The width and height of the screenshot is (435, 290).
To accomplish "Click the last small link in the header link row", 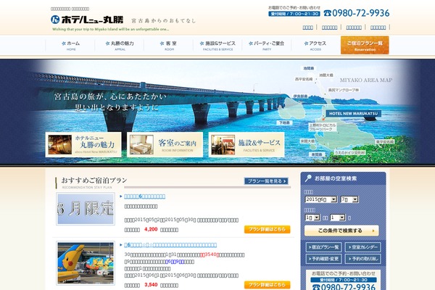I will (x=378, y=28).
